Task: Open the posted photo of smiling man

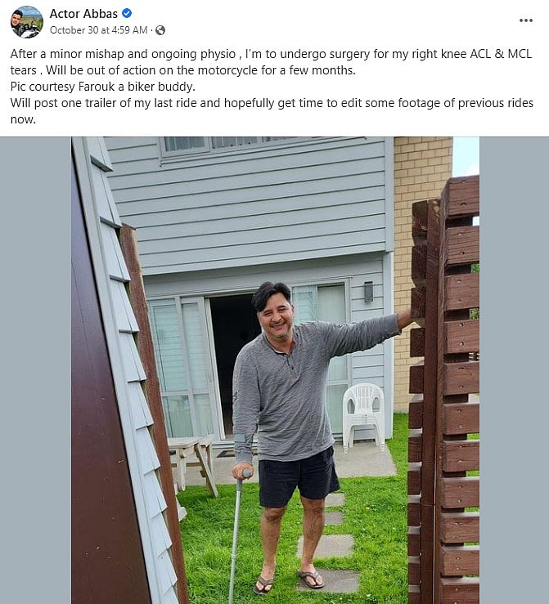Action: tap(275, 370)
